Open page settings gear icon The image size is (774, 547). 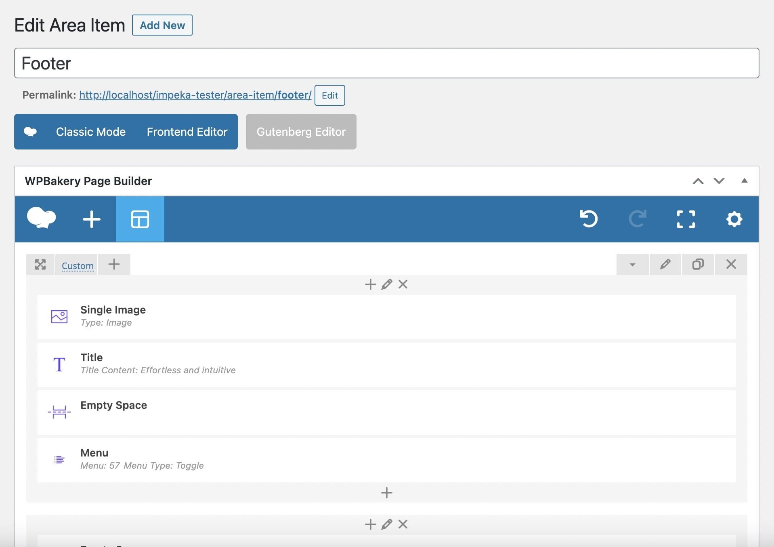[x=734, y=219]
